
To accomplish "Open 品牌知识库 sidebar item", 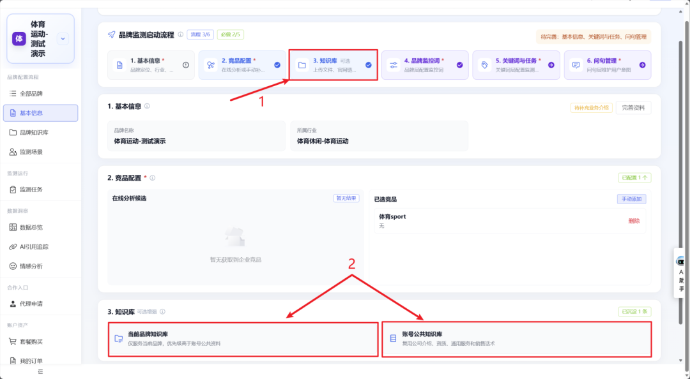I will point(40,132).
